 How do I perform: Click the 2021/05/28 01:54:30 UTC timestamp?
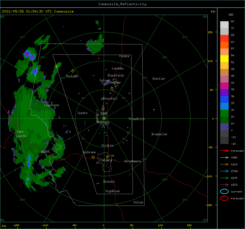pyautogui.click(x=27, y=11)
